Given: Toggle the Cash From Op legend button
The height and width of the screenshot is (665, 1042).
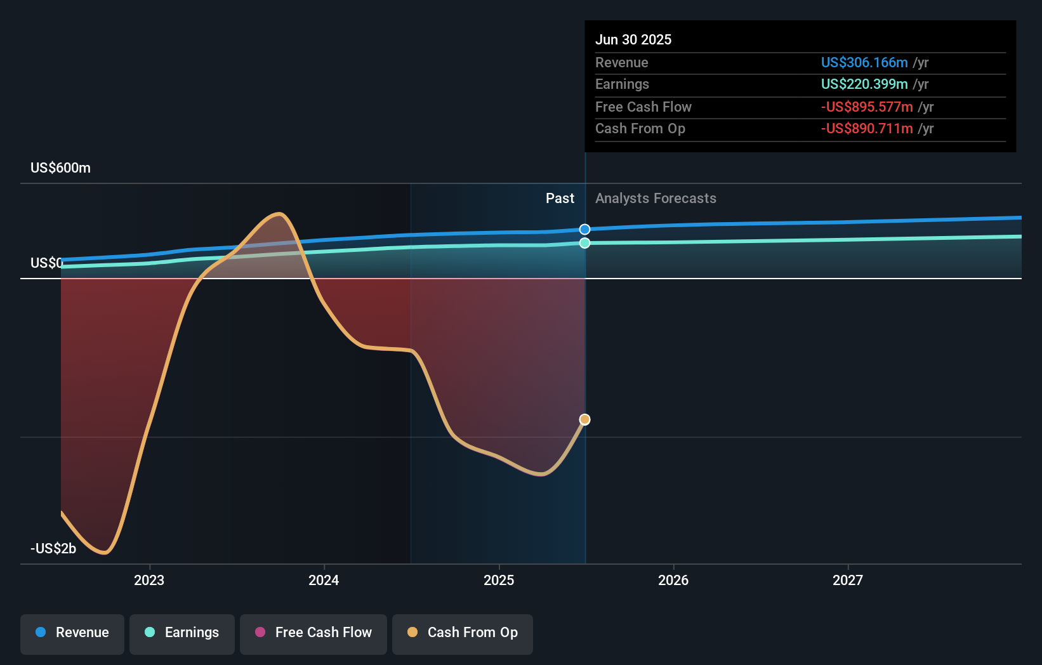Looking at the screenshot, I should coord(463,634).
